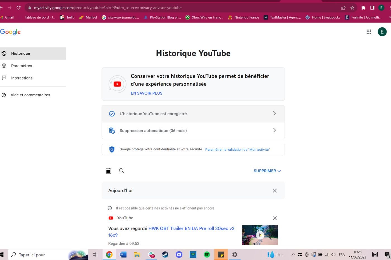
Task: Open Paramètres in the sidebar
Action: (x=33, y=66)
